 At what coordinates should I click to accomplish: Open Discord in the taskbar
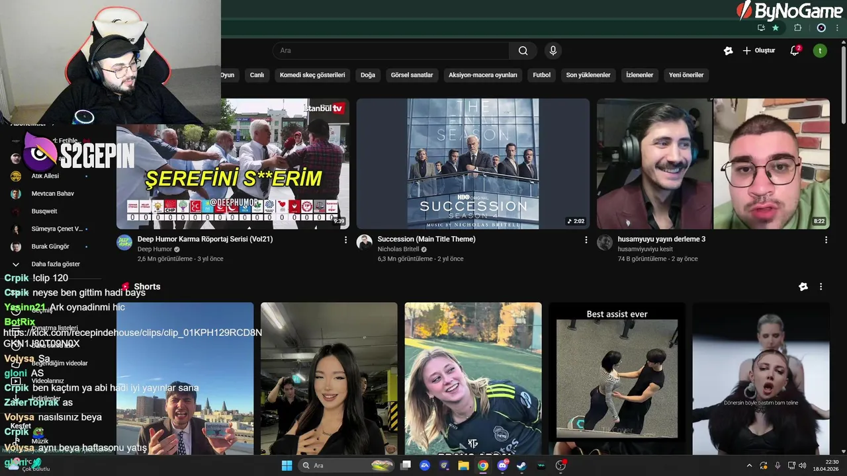(x=503, y=465)
